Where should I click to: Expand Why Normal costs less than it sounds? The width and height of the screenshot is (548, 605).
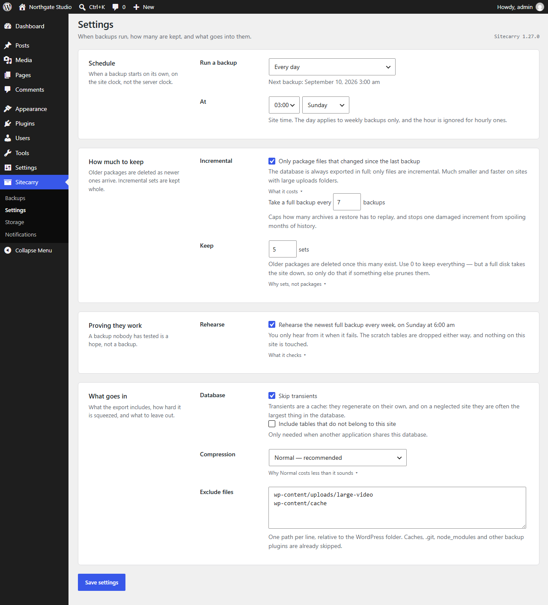pyautogui.click(x=313, y=473)
